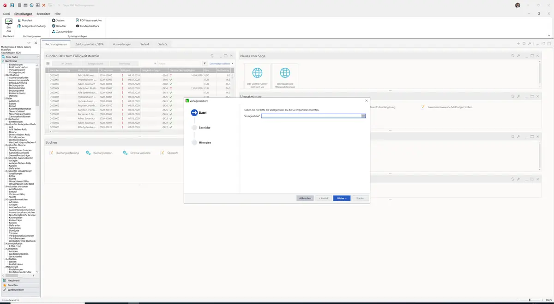The height and width of the screenshot is (304, 554).
Task: Collapse the Datev tree node
Action: tap(5, 98)
